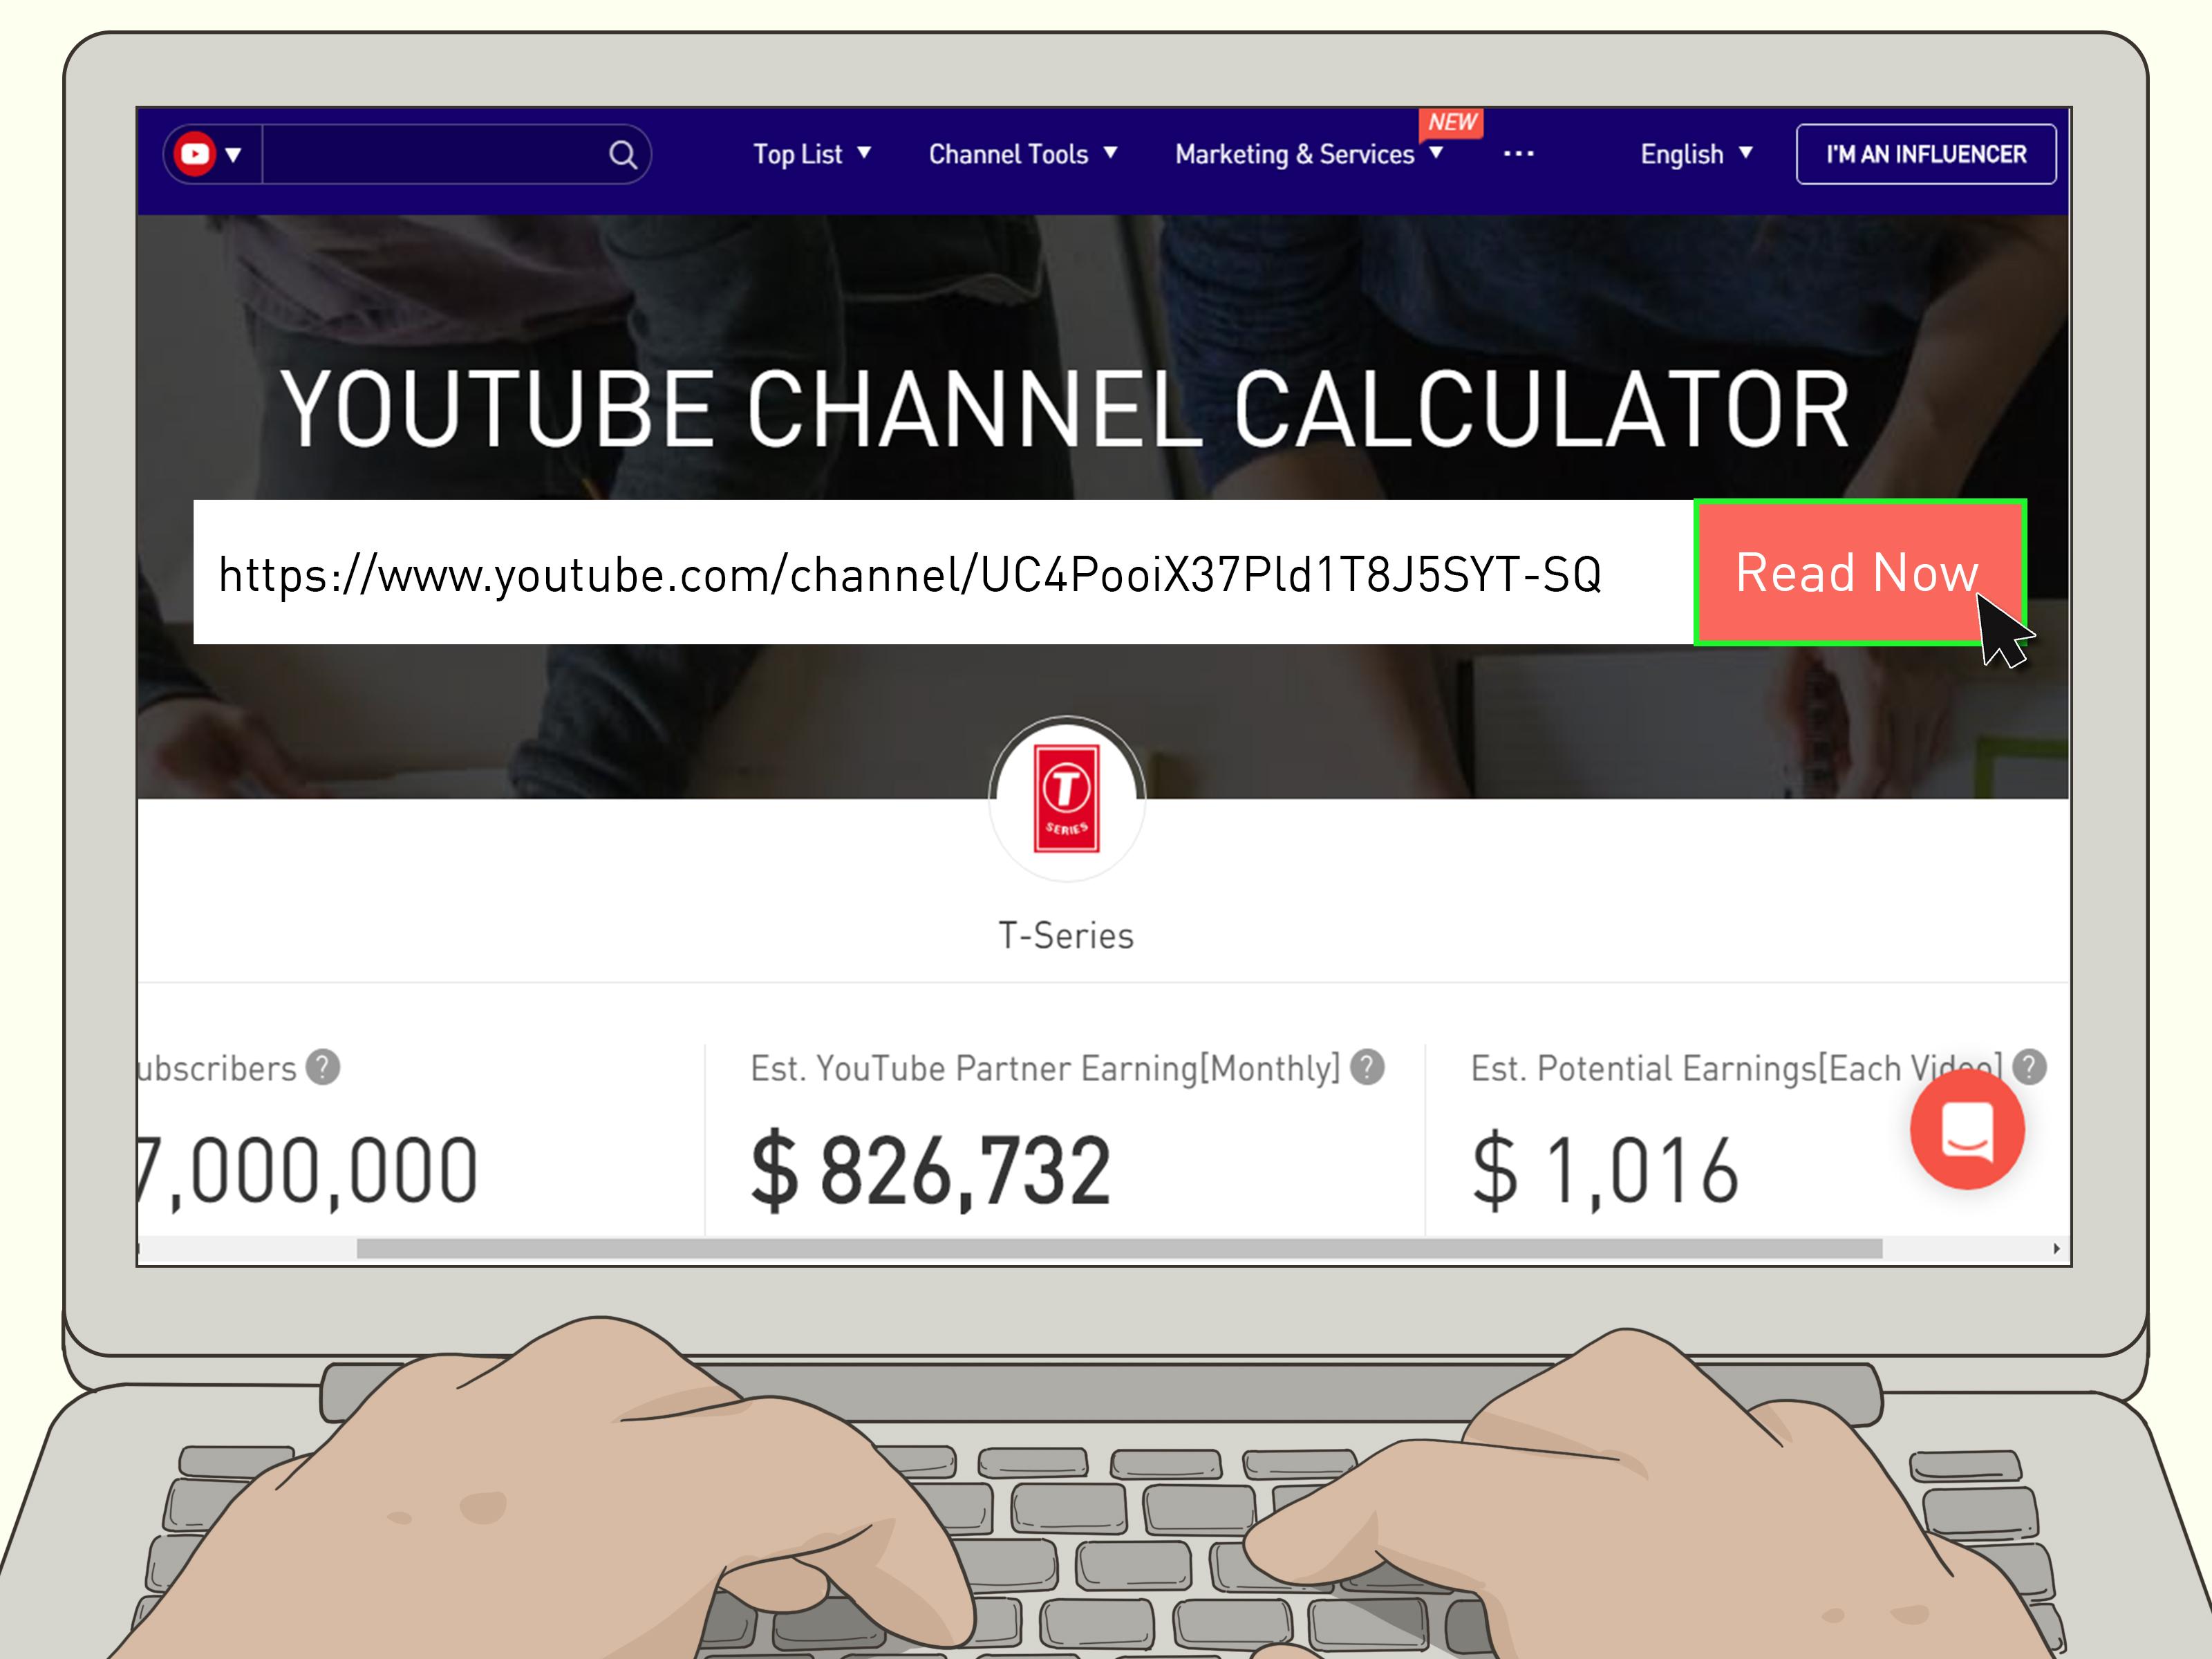The width and height of the screenshot is (2212, 1659).
Task: Click the search magnifier icon
Action: (x=623, y=154)
